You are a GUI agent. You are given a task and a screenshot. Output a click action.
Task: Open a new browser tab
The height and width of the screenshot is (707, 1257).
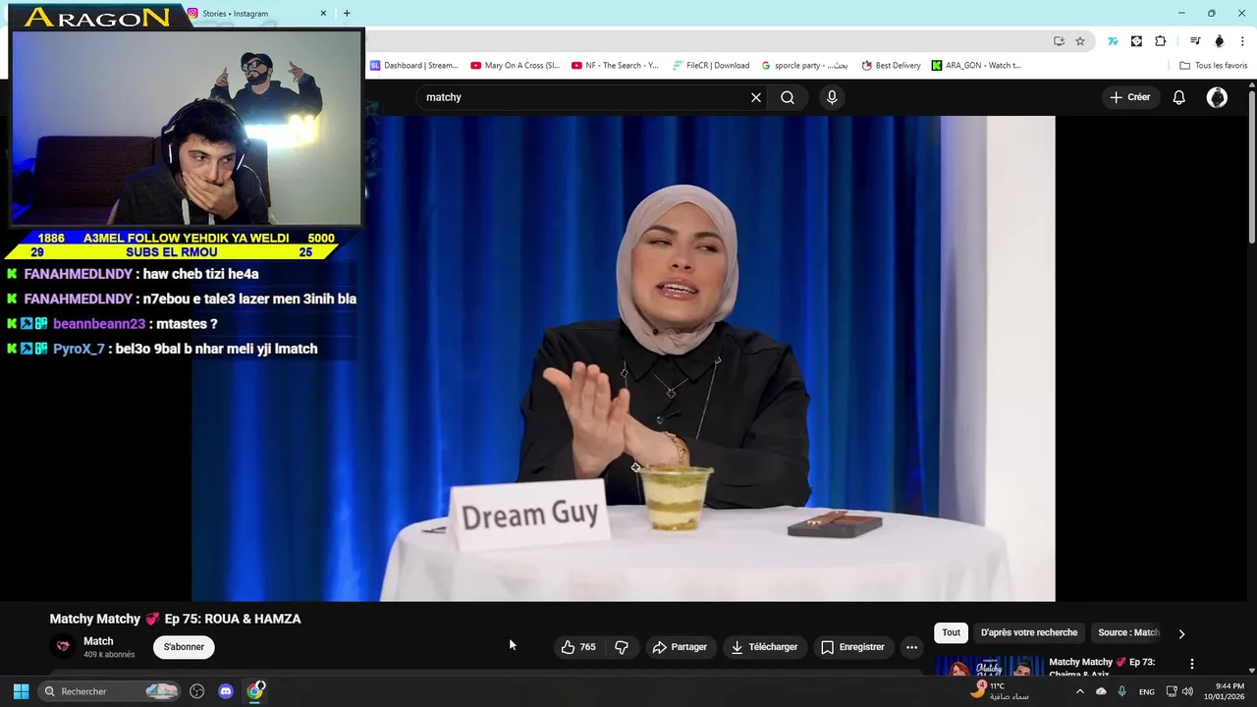click(347, 14)
